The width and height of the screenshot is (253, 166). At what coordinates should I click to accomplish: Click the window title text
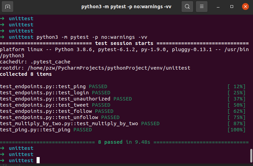(x=126, y=7)
